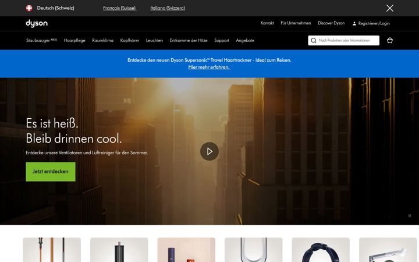The height and width of the screenshot is (262, 419).
Task: Open the Haarpflege menu
Action: click(x=74, y=40)
